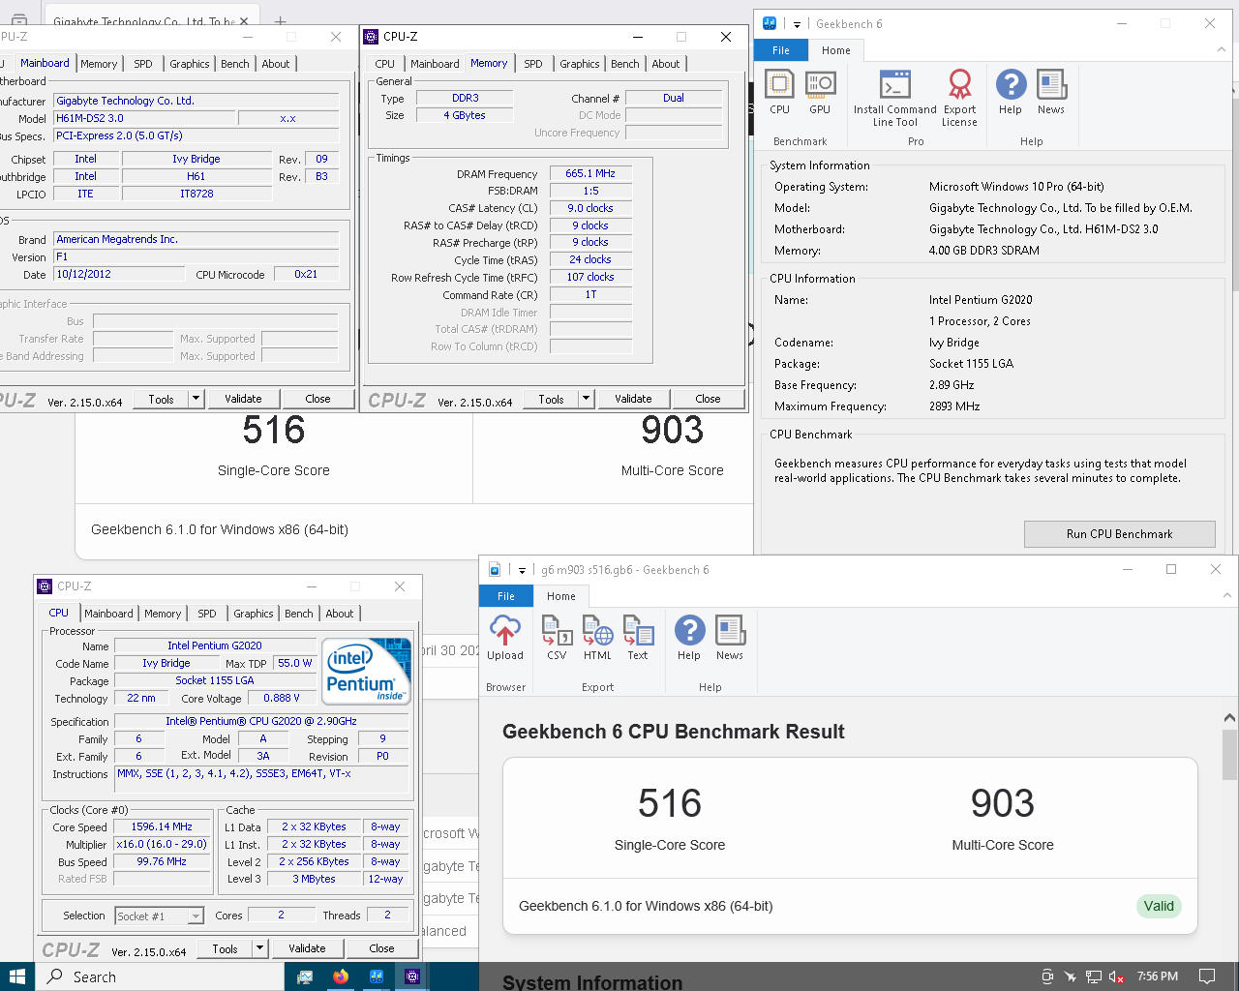This screenshot has width=1239, height=991.
Task: Click the GPU benchmark icon in Geekbench ribbon
Action: [820, 92]
